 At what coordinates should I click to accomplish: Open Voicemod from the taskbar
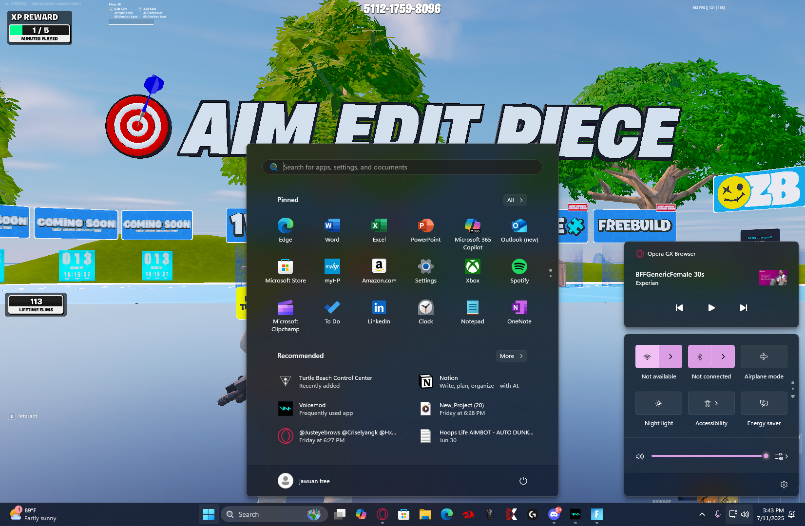tap(575, 514)
